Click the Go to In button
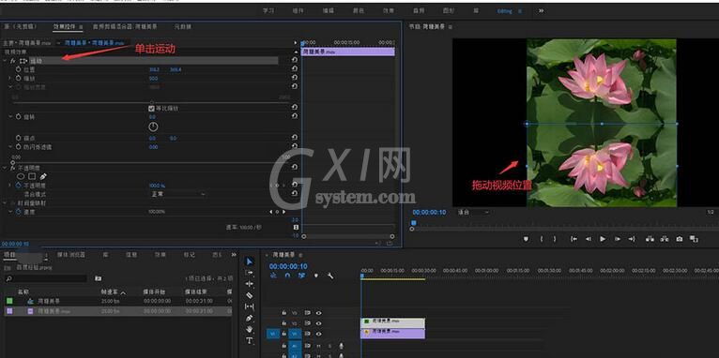719x358 pixels. [x=574, y=239]
